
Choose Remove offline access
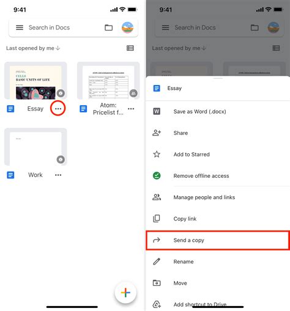218,175
